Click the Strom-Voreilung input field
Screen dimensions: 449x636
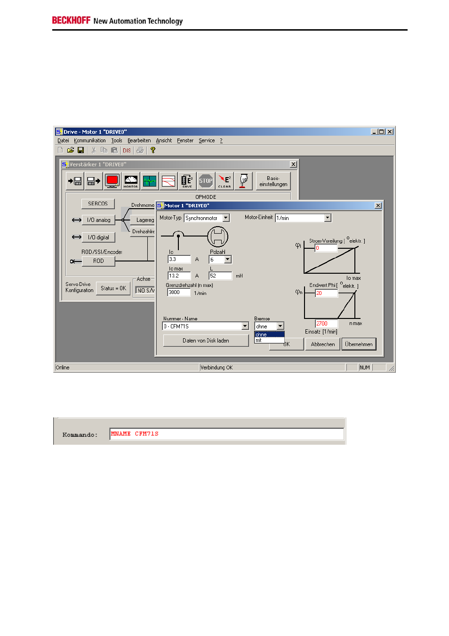point(326,248)
